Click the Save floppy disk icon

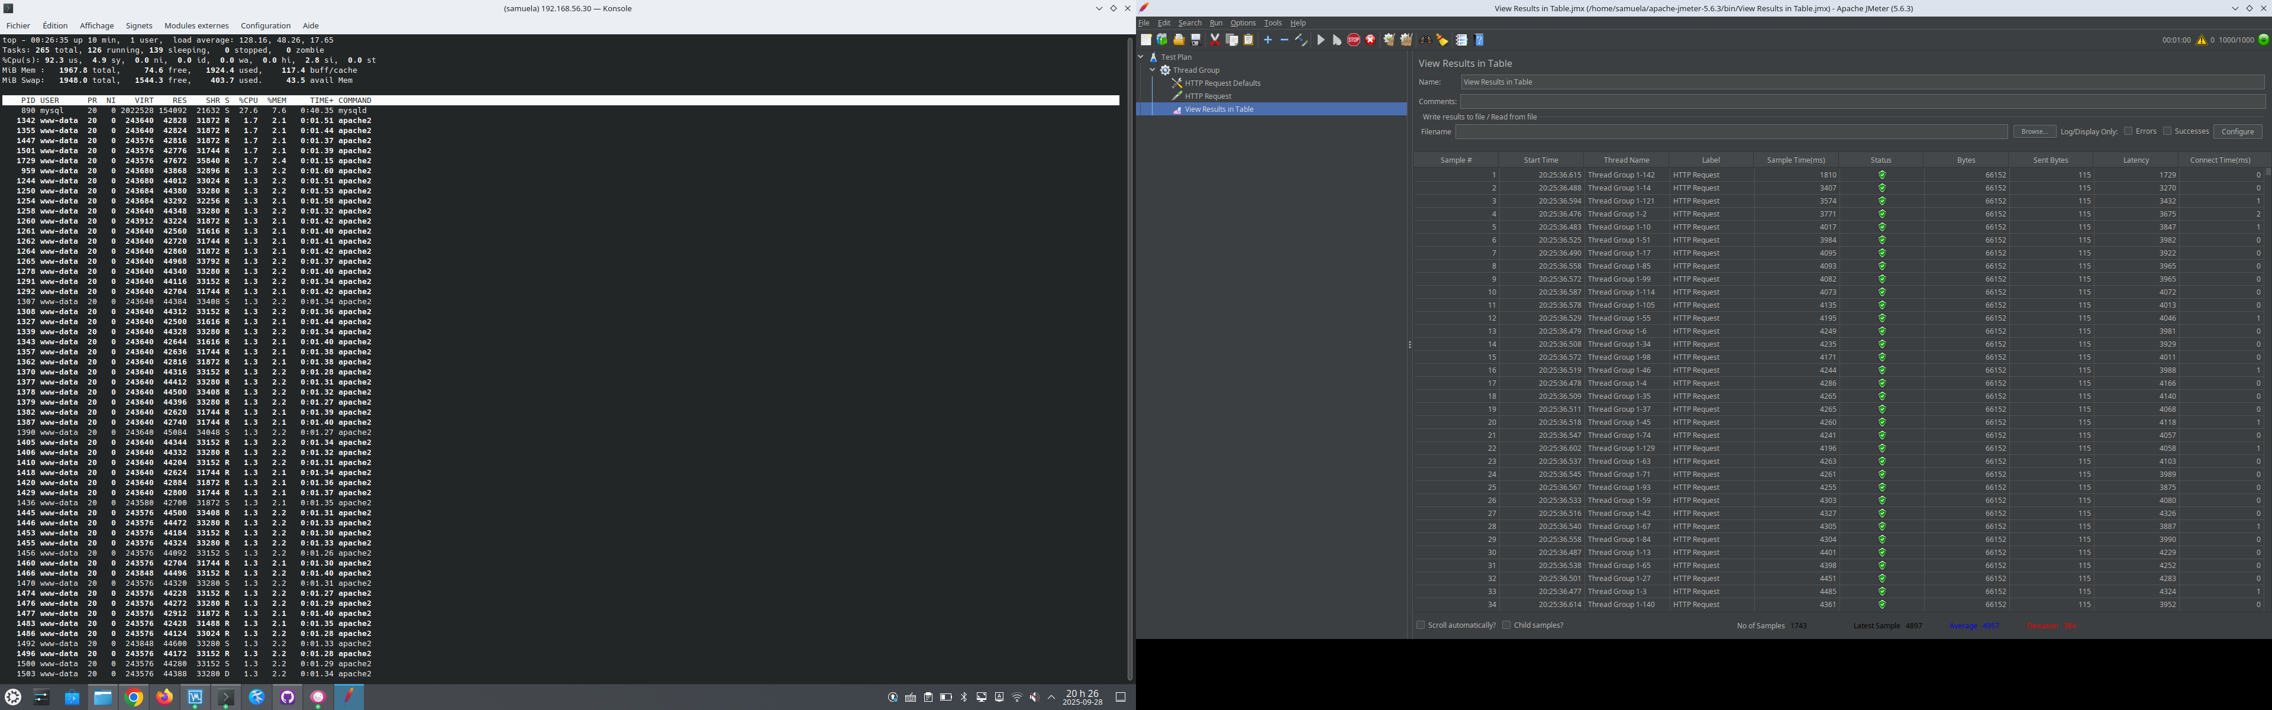(x=1196, y=40)
